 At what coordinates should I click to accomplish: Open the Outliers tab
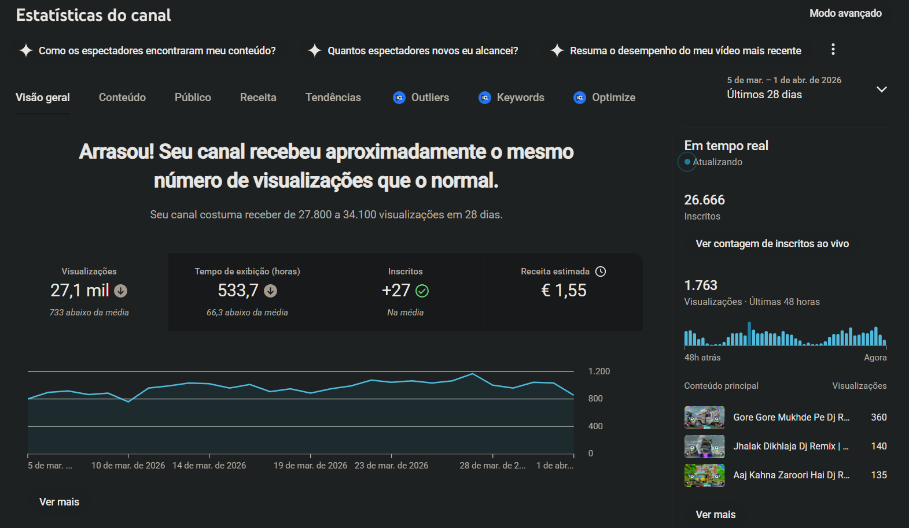[421, 98]
